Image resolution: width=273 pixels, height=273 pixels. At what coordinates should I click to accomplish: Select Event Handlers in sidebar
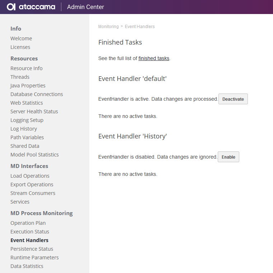(x=29, y=240)
